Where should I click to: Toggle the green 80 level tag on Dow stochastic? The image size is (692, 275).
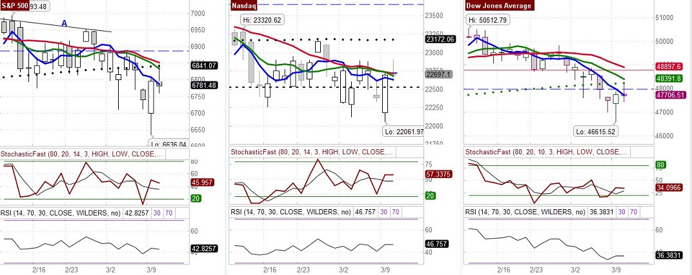pos(660,165)
